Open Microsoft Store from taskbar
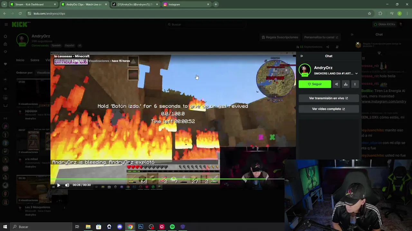Image resolution: width=412 pixels, height=231 pixels. 98,227
